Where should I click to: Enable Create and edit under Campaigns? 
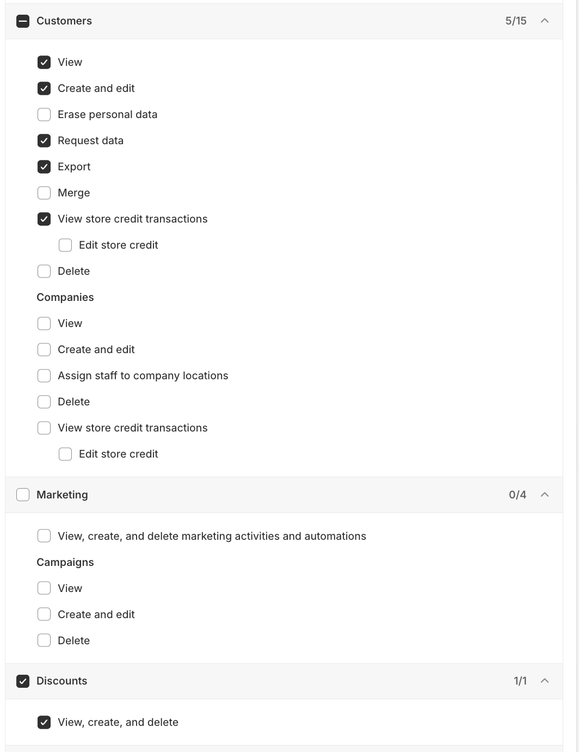tap(44, 614)
